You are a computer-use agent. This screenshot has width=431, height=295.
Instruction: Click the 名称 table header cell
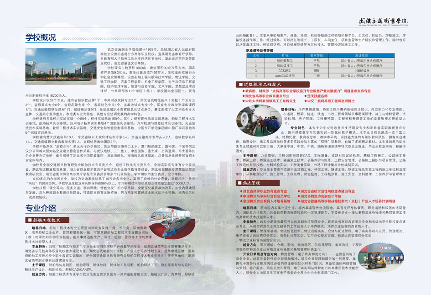(285, 56)
